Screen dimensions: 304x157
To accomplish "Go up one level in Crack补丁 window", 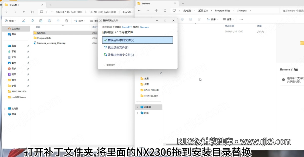I will click(x=24, y=12).
